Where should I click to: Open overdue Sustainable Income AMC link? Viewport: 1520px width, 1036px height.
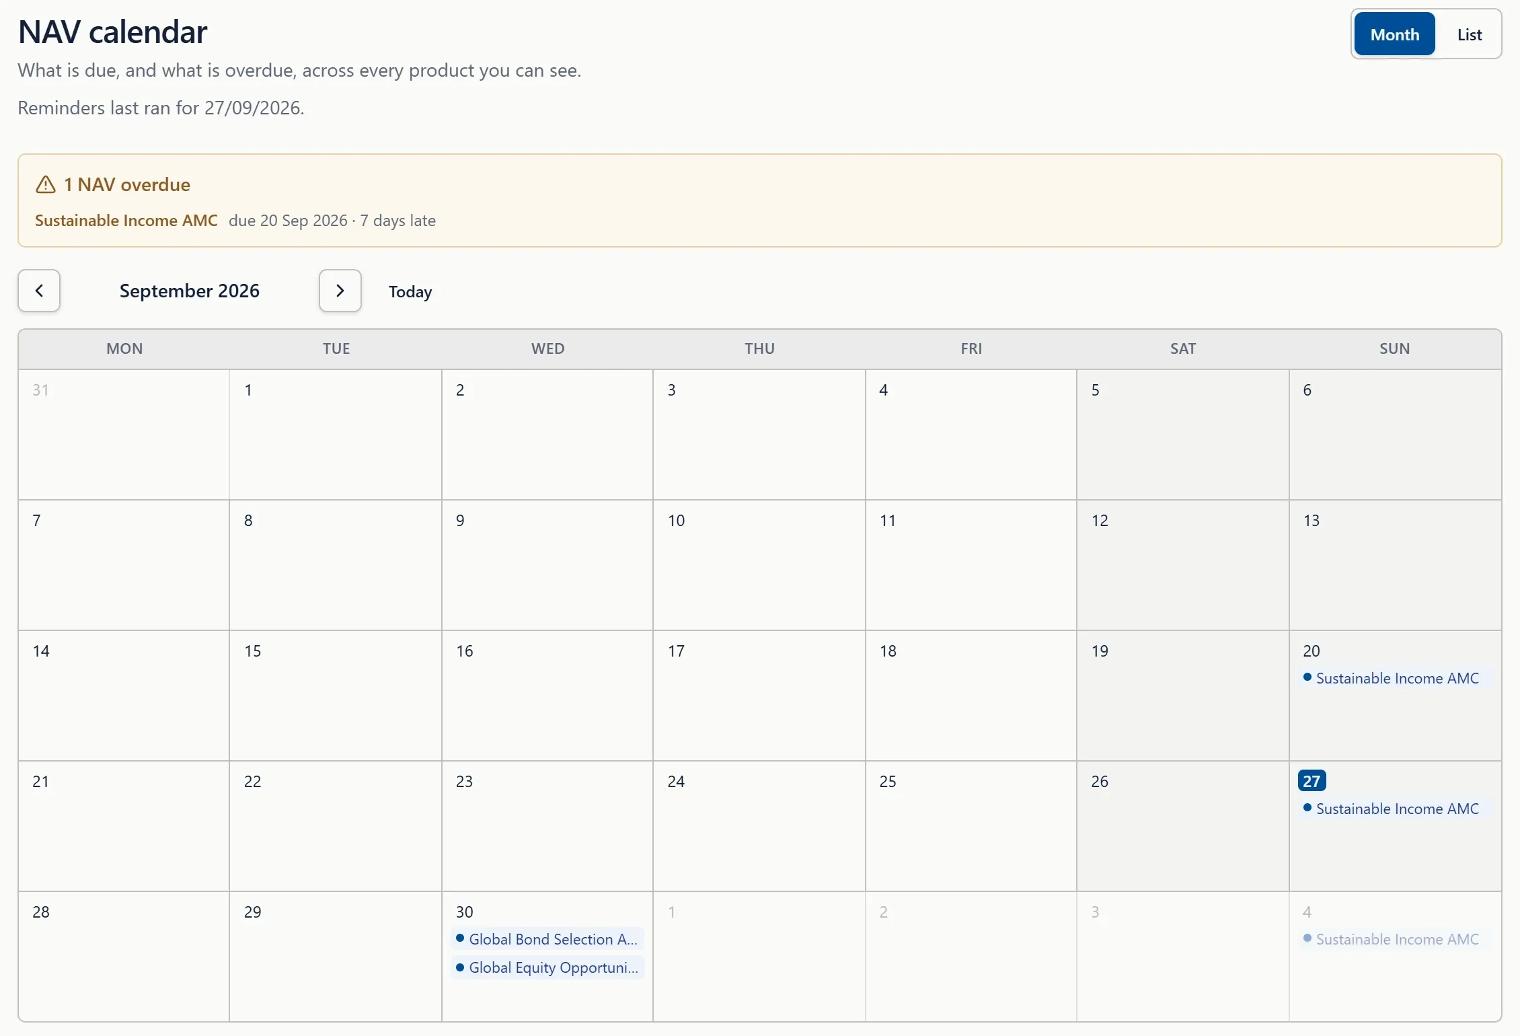(x=126, y=221)
